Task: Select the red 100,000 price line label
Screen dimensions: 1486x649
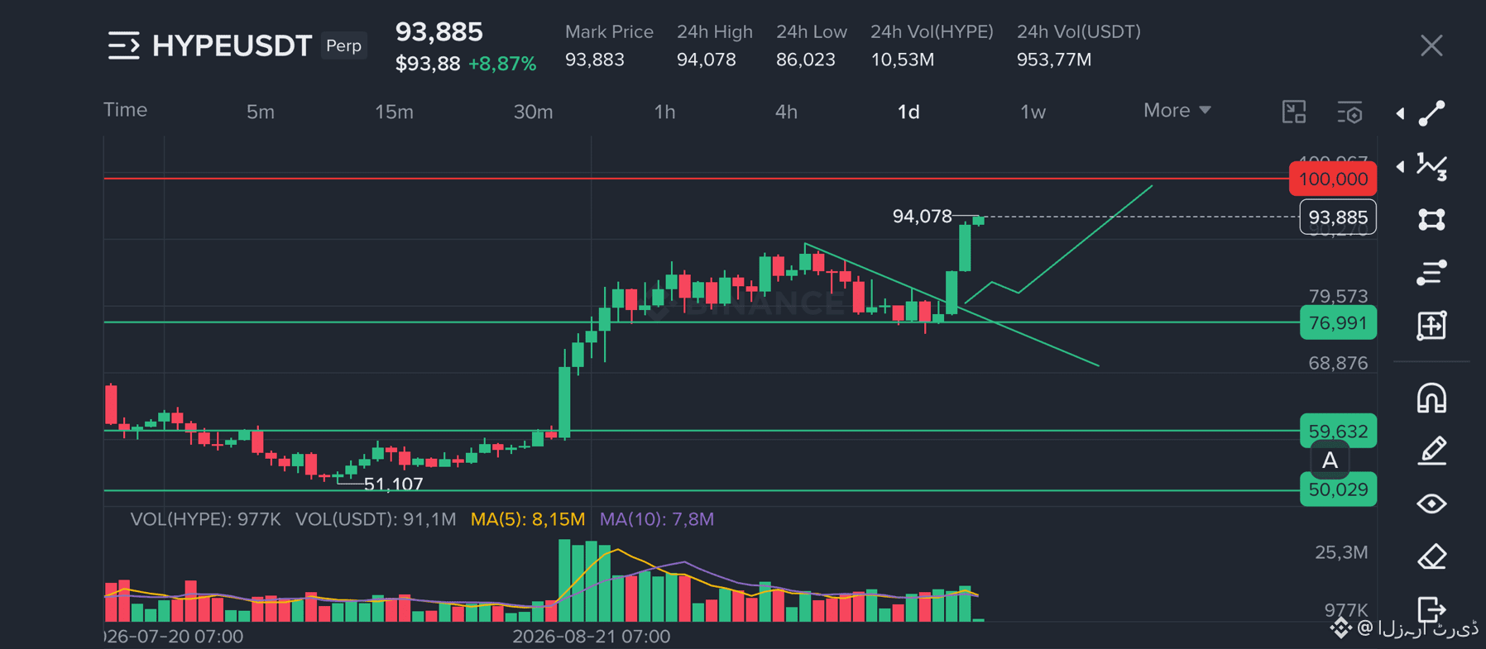Action: point(1333,179)
